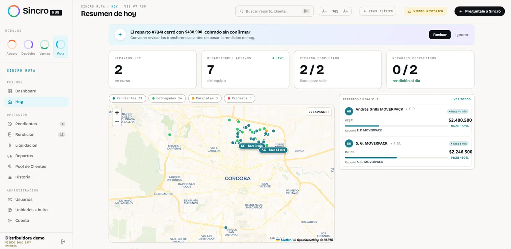511x249 pixels.
Task: Increase font size with A+ button
Action: click(x=345, y=11)
